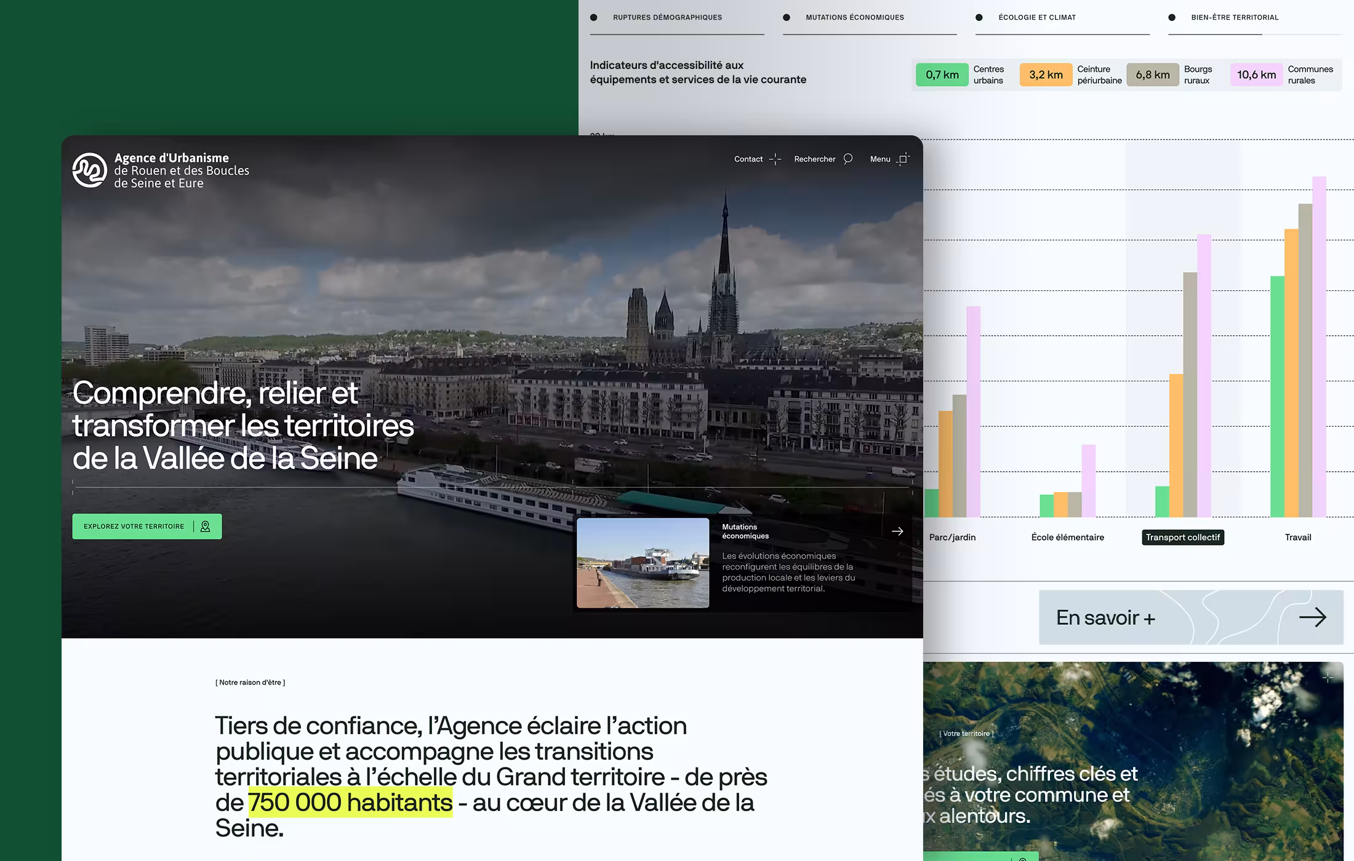The width and height of the screenshot is (1354, 861).
Task: Click the Contact link in the header
Action: point(748,159)
